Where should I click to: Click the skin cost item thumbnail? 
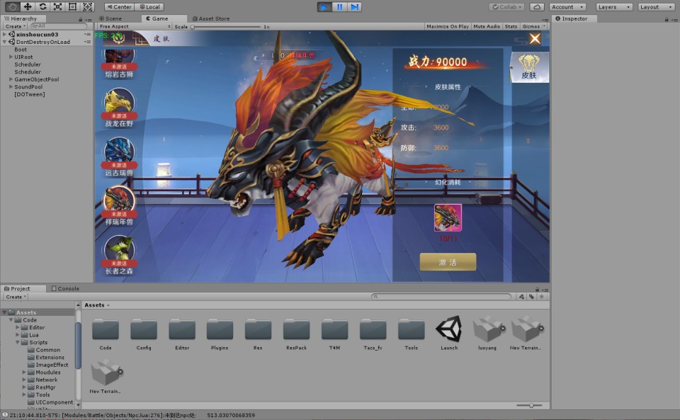point(448,218)
